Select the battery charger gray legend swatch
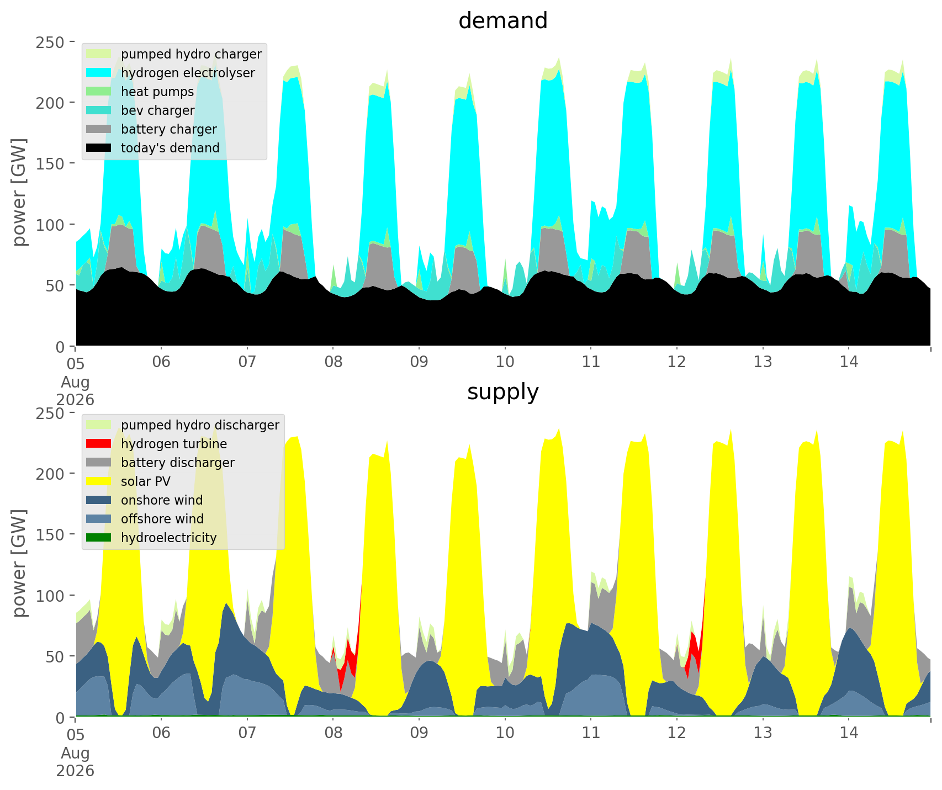The width and height of the screenshot is (942, 790). [99, 129]
